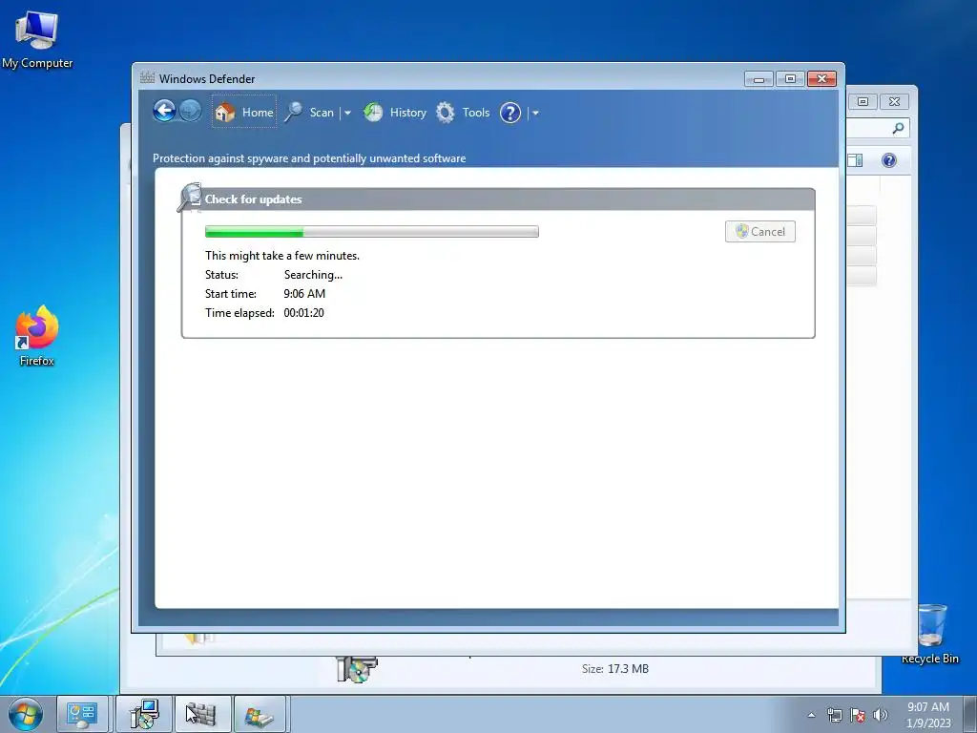Click the Windows Defender title bar icon
Image resolution: width=977 pixels, height=733 pixels.
tap(147, 78)
